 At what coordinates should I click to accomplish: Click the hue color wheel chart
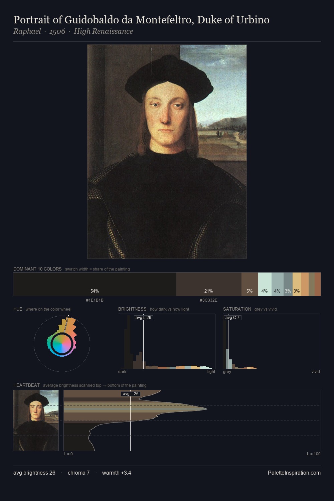pos(62,343)
